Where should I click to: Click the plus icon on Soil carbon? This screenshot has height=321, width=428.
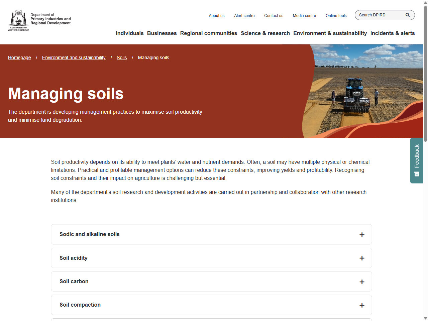362,282
